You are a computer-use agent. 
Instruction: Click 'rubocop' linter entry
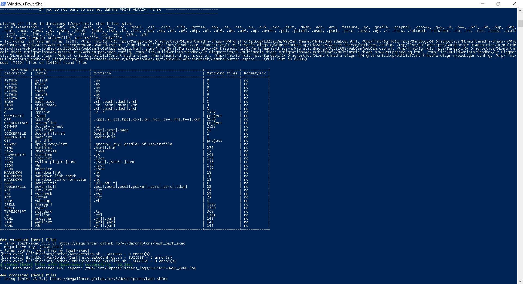click(x=42, y=201)
